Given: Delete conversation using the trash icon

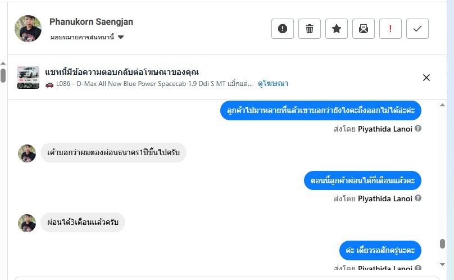Looking at the screenshot, I should [310, 29].
